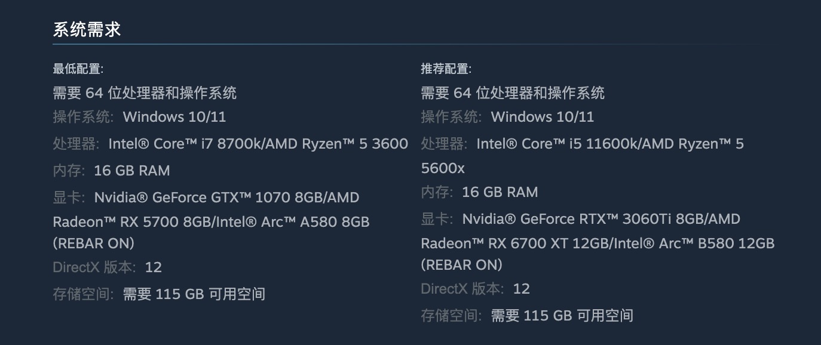Click the 5600x text in recommended processor
The width and height of the screenshot is (821, 345).
coord(443,168)
